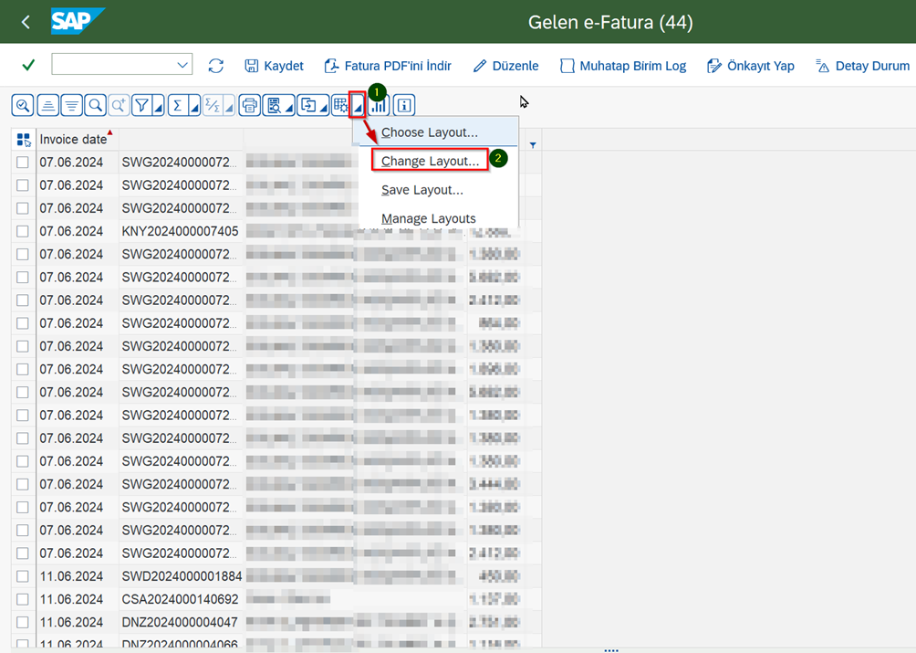Select the checkbox for the SWD2024000001884 row
Screen dimensions: 916x653
[23, 576]
